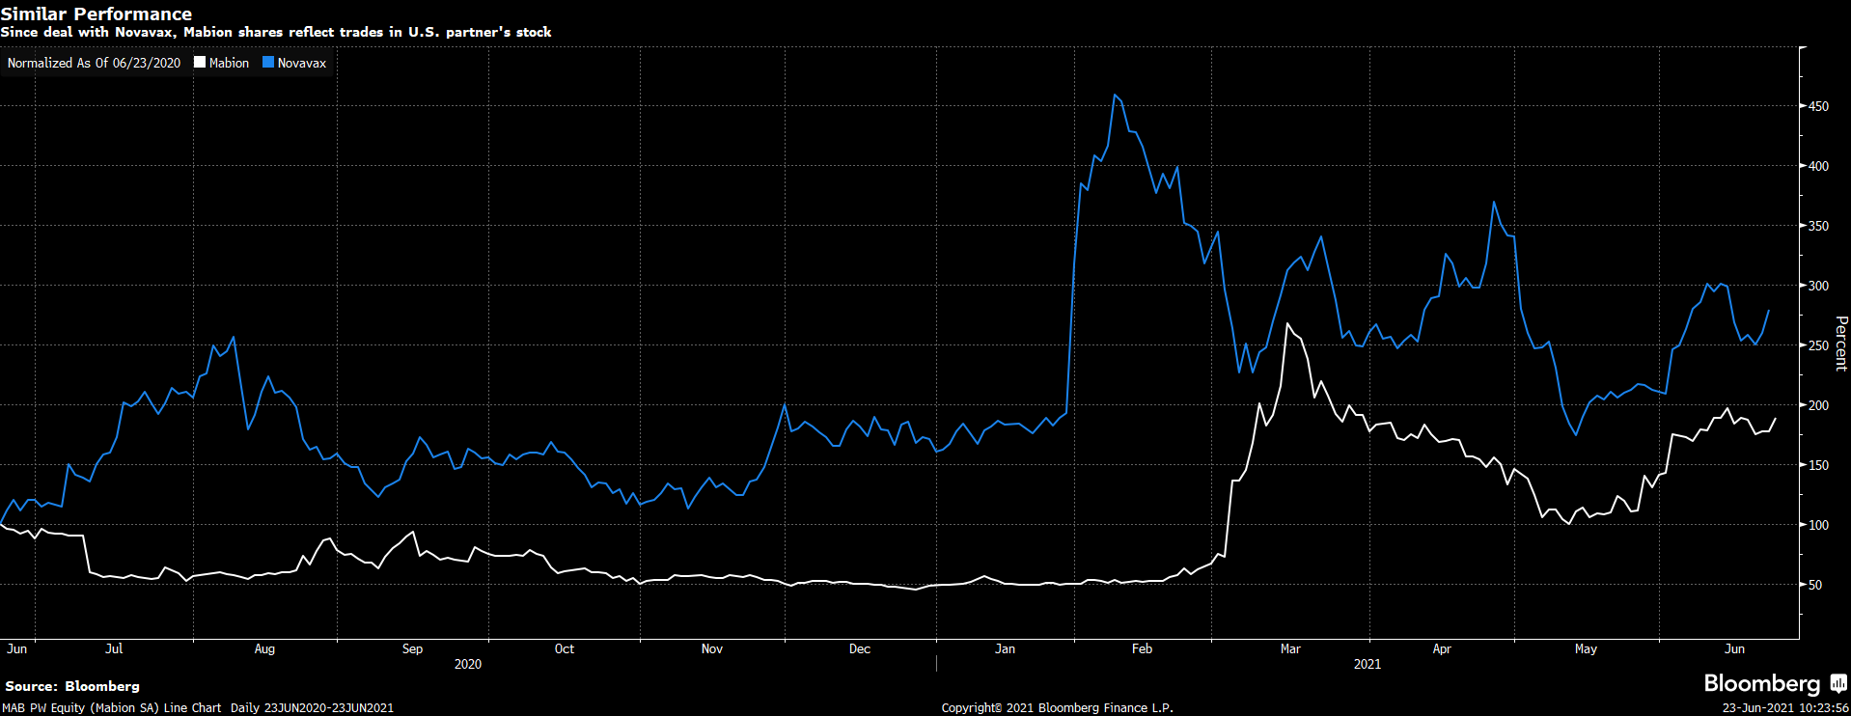Click the Jun label following May
Screen dimensions: 1851x716
tap(1734, 648)
